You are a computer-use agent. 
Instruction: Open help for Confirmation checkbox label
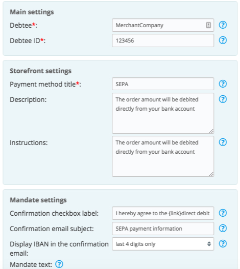coord(223,213)
